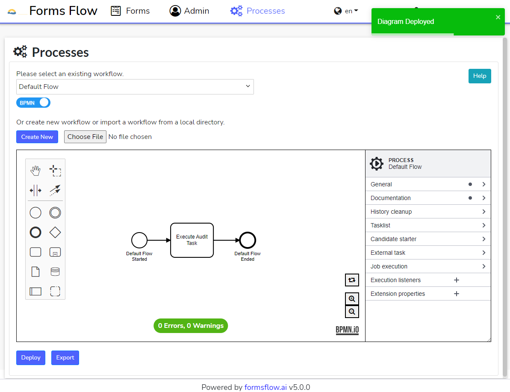Open the formsflow.ai link
The height and width of the screenshot is (392, 510).
pyautogui.click(x=265, y=387)
